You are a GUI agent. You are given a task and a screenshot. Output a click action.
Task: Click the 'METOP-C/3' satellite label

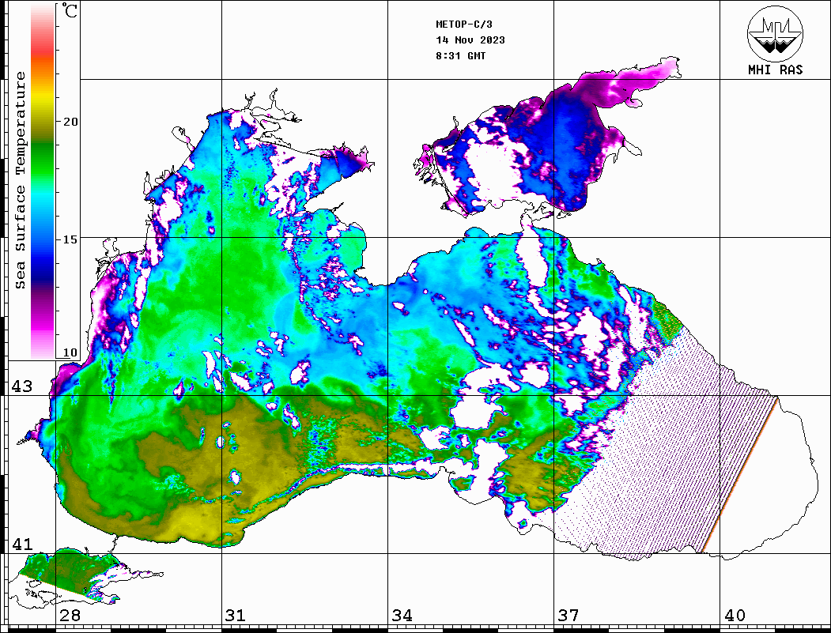(463, 24)
